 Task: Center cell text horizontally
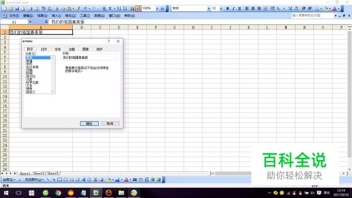[x=253, y=9]
